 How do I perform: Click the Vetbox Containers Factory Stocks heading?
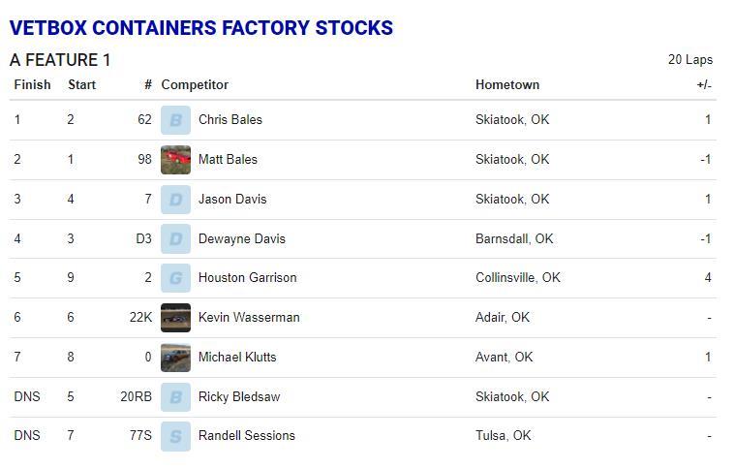click(x=201, y=27)
